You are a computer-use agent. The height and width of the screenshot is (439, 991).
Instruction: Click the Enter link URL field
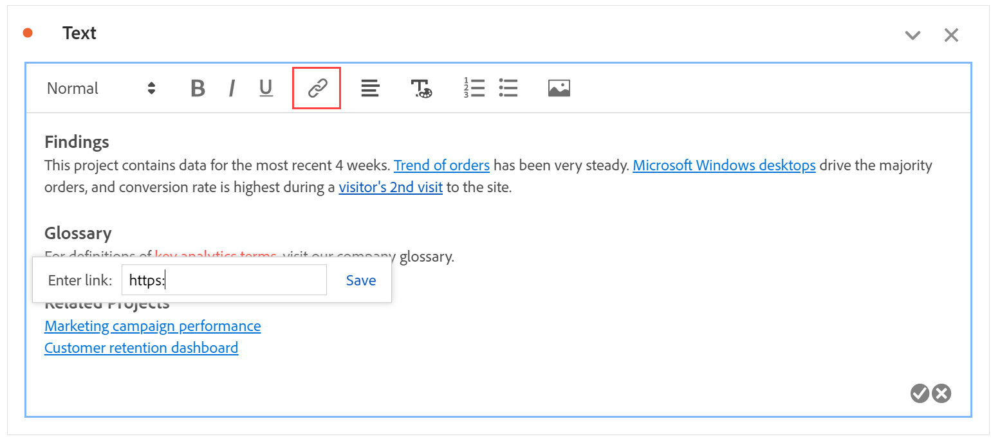click(224, 280)
